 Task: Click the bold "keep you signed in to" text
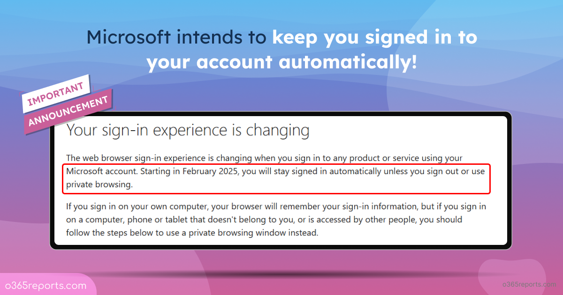374,38
